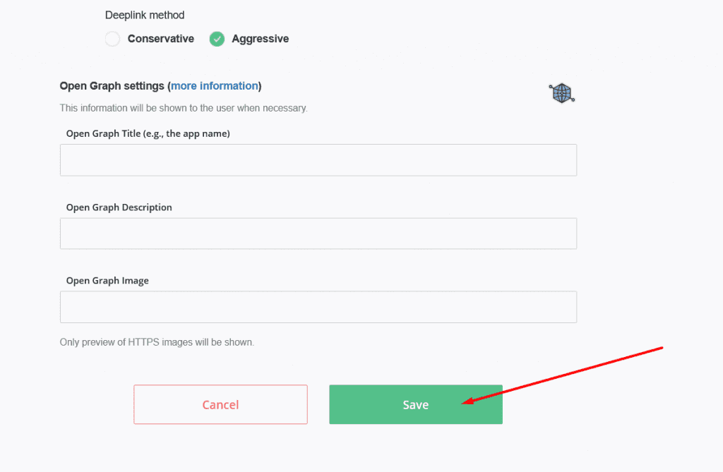Click the tail of the red arrow
The width and height of the screenshot is (723, 472).
[661, 348]
